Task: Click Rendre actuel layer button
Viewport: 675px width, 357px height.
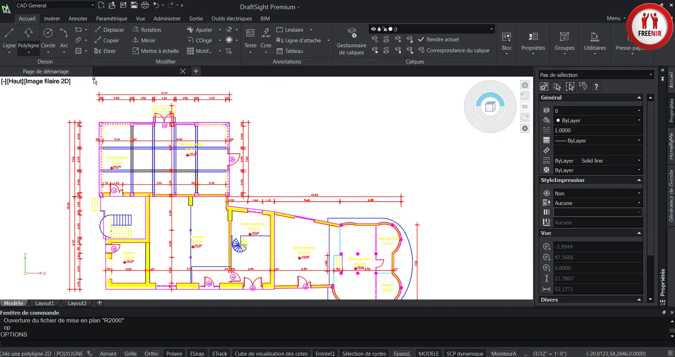Action: pyautogui.click(x=438, y=39)
